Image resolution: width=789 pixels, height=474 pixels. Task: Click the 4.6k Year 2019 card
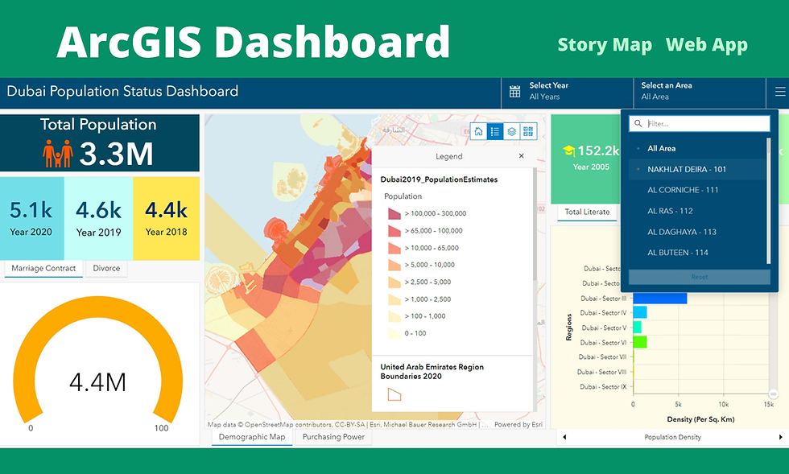pos(98,218)
